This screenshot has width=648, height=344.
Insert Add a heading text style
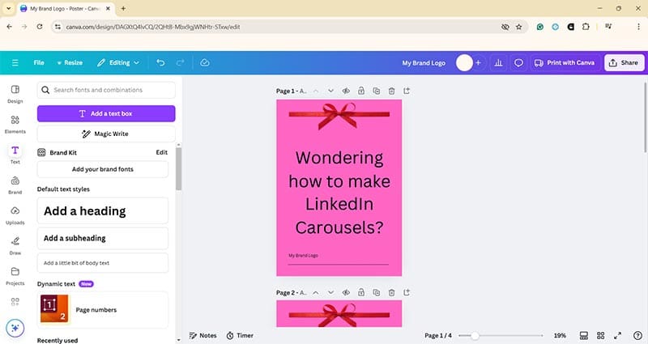(x=103, y=211)
